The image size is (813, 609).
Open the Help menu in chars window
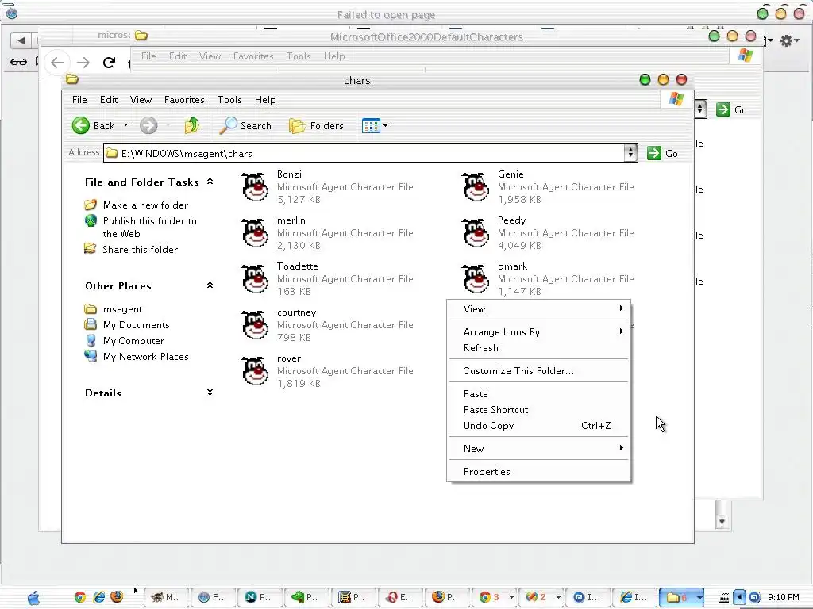click(x=265, y=99)
